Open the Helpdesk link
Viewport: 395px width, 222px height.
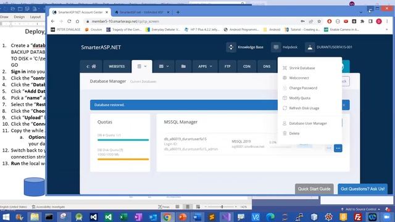coord(285,47)
